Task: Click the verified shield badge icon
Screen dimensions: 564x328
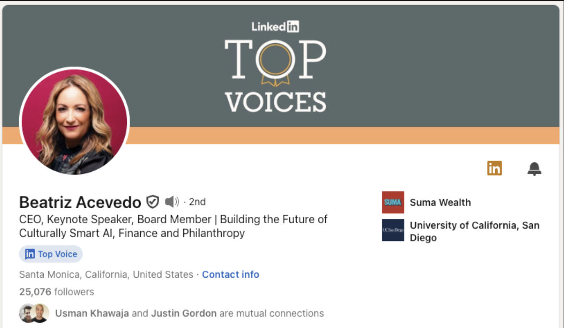Action: click(x=152, y=202)
